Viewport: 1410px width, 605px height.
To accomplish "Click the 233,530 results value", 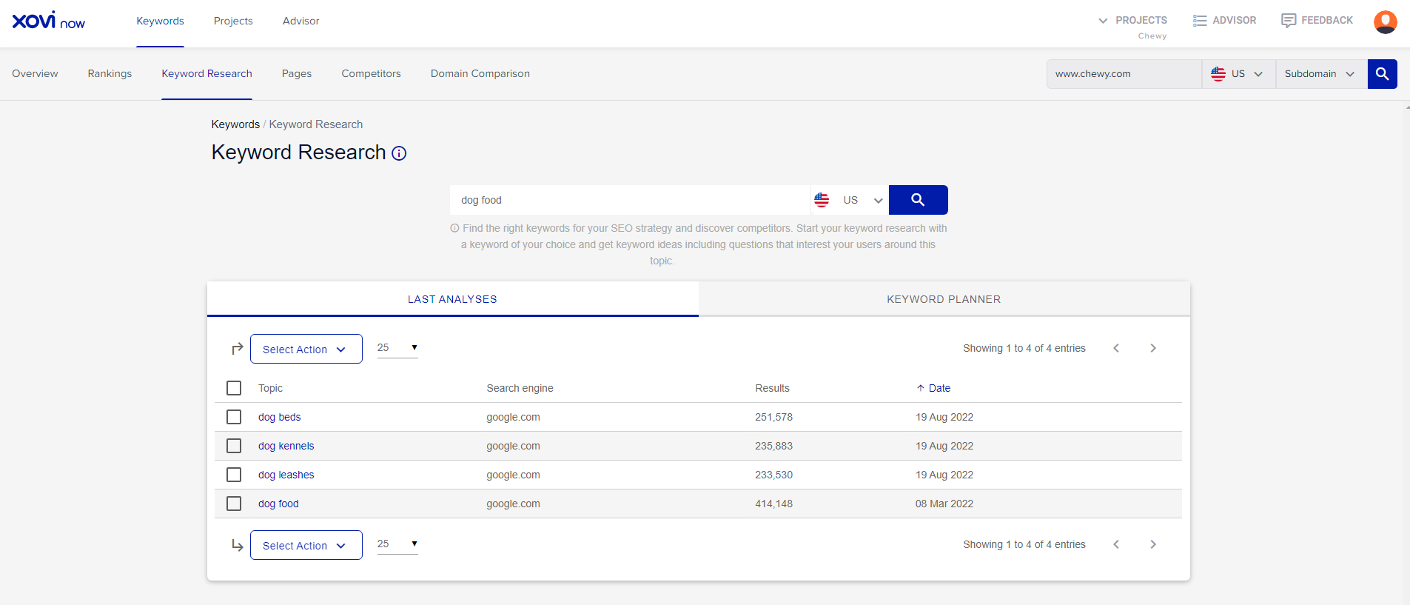I will (x=773, y=475).
